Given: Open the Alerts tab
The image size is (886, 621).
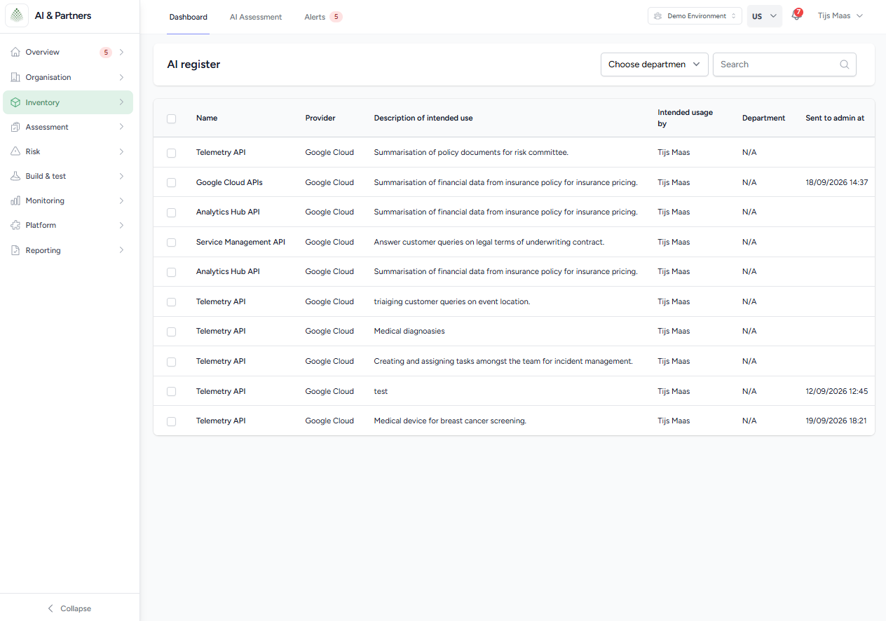Looking at the screenshot, I should [x=323, y=17].
